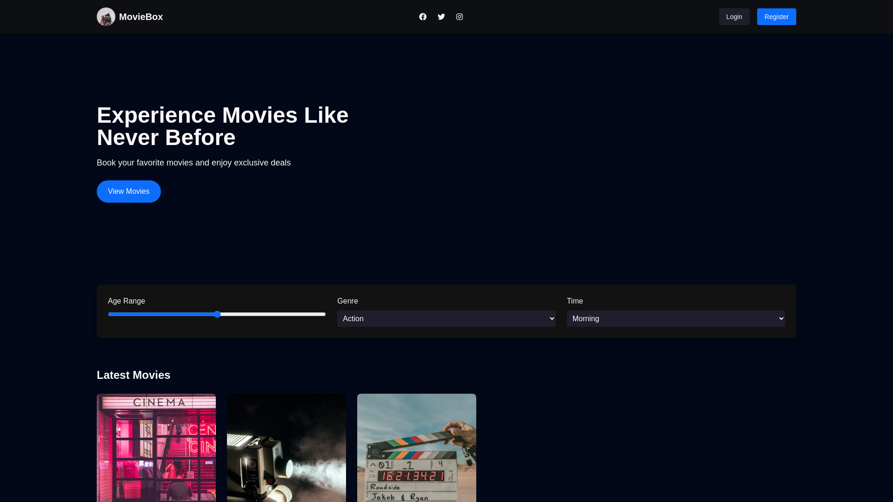
Task: Open the Facebook social link
Action: click(423, 17)
